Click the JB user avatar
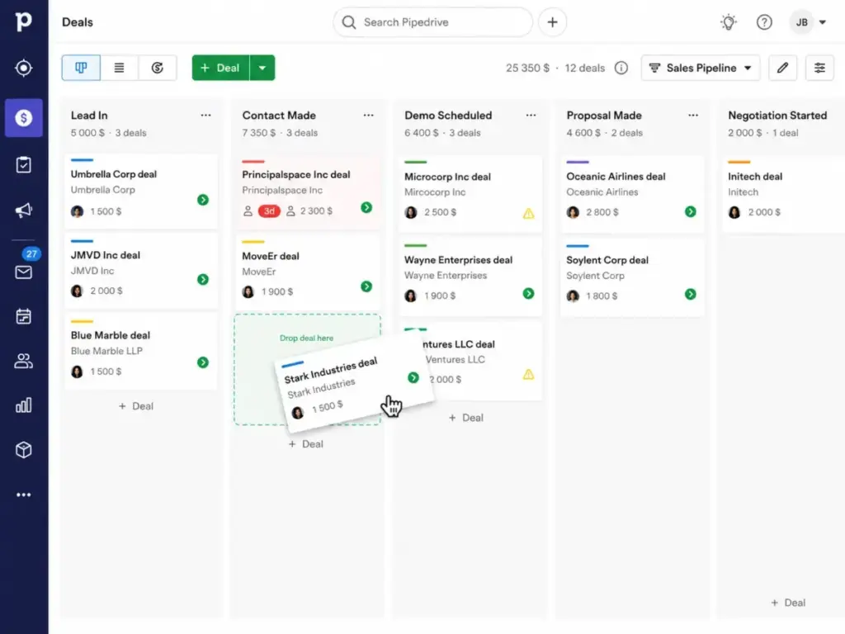This screenshot has width=845, height=634. point(802,22)
